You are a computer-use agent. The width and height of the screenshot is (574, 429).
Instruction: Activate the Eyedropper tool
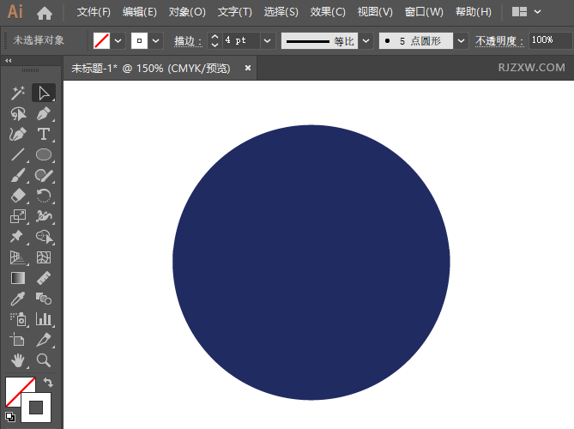point(17,299)
